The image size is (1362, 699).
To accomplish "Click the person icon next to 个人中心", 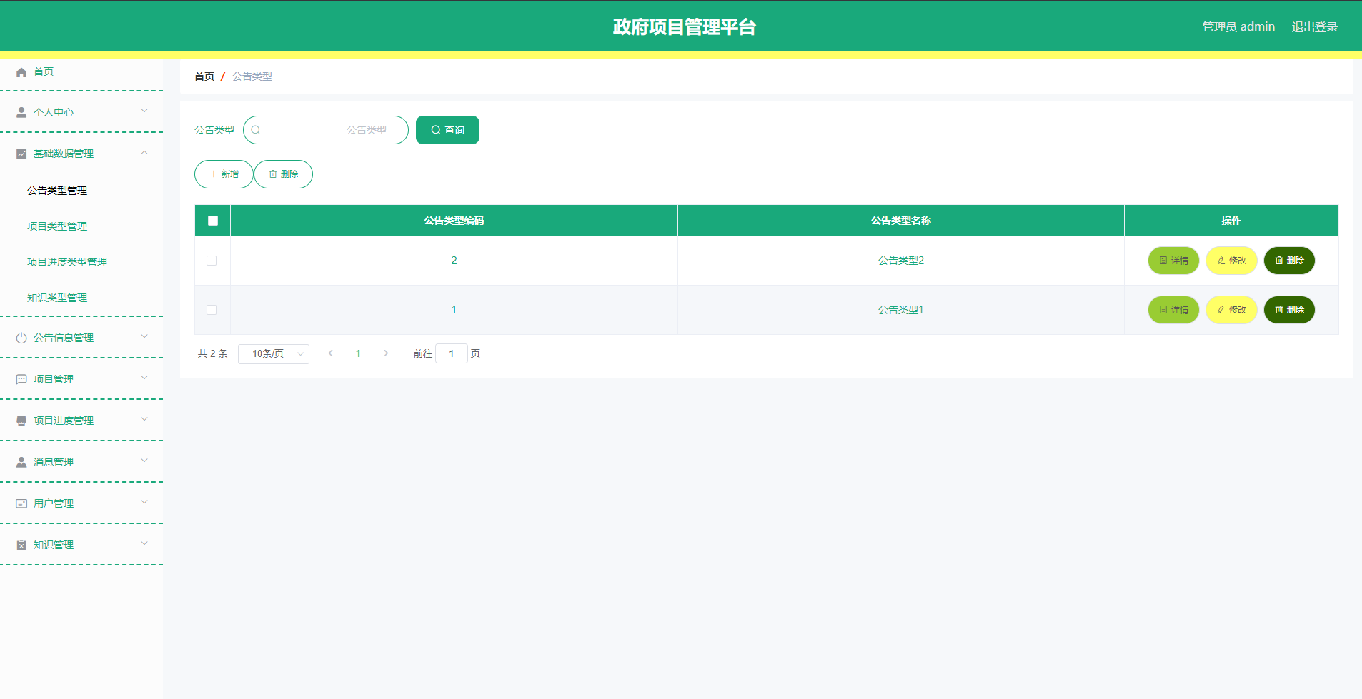I will [20, 111].
